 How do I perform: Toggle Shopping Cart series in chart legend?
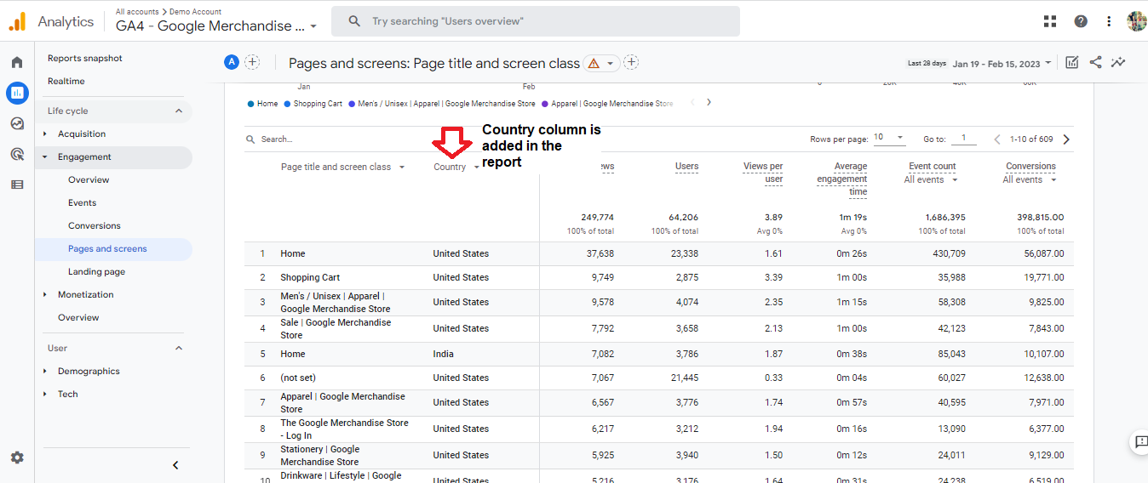click(313, 104)
